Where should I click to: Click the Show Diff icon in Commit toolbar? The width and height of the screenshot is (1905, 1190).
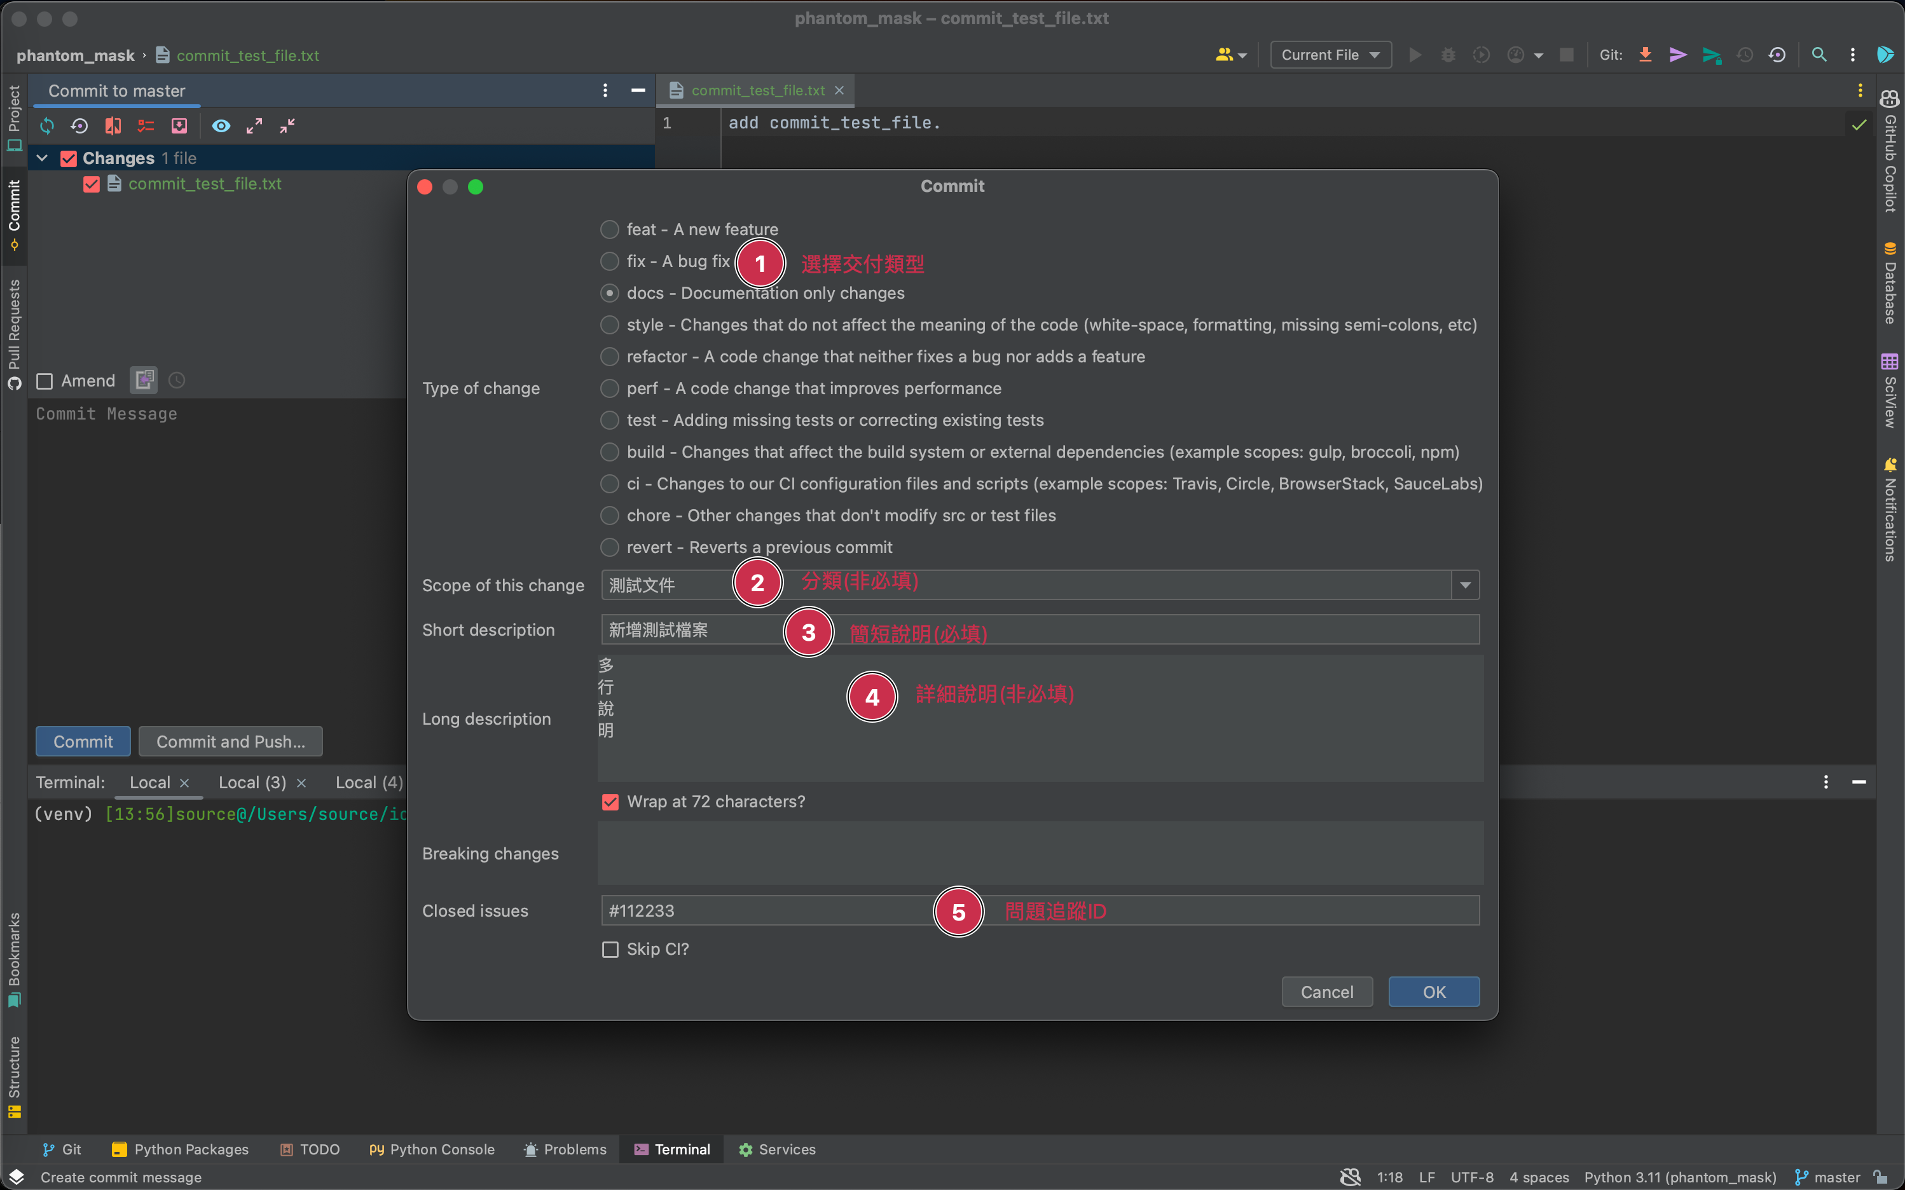[113, 126]
